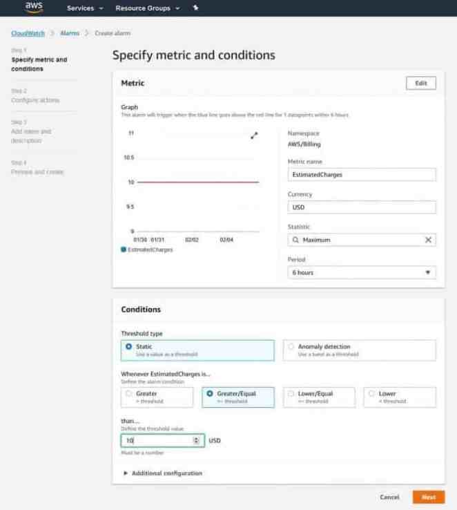Choose the Greater condition option

coord(157,397)
